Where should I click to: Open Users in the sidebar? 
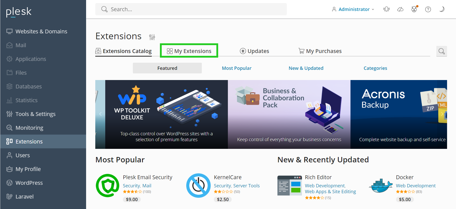[x=43, y=155]
